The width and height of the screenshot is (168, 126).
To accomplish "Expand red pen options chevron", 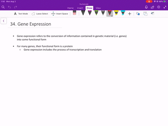I will (x=112, y=16).
